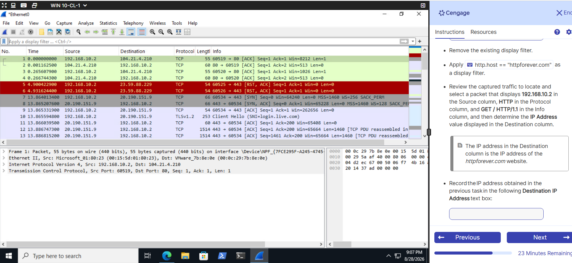572x263 pixels.
Task: Go to a specified packet
Action: click(x=105, y=32)
